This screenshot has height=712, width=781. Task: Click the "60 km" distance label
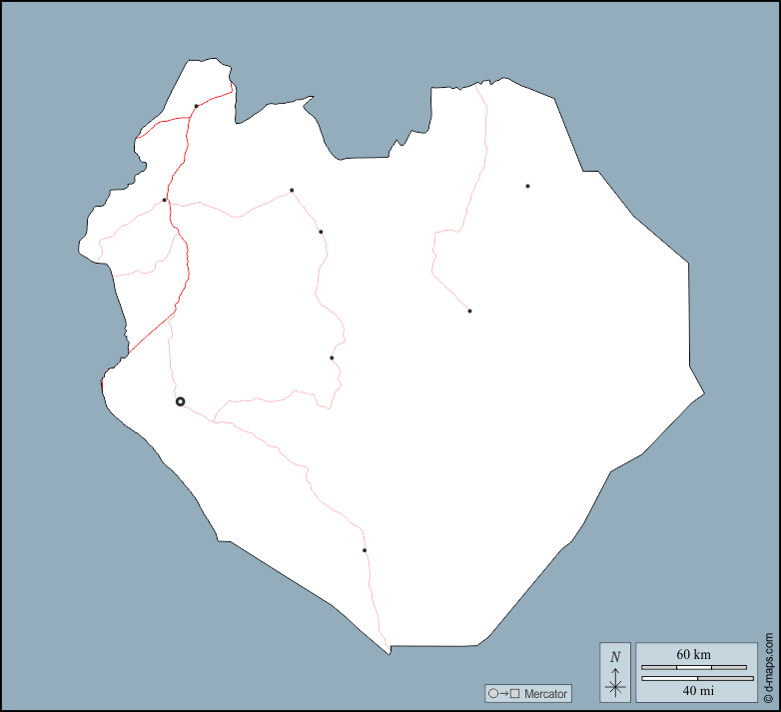coord(693,654)
